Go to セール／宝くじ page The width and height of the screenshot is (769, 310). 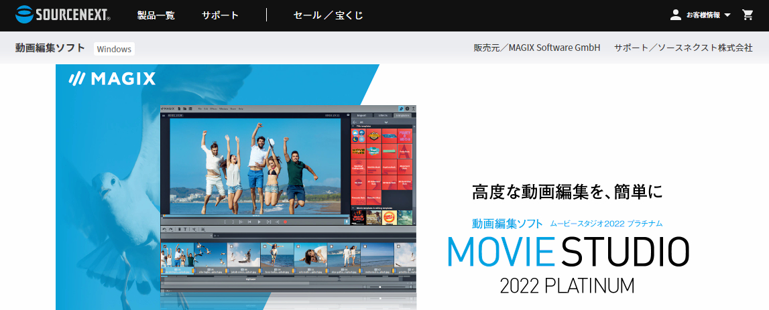[x=328, y=15]
